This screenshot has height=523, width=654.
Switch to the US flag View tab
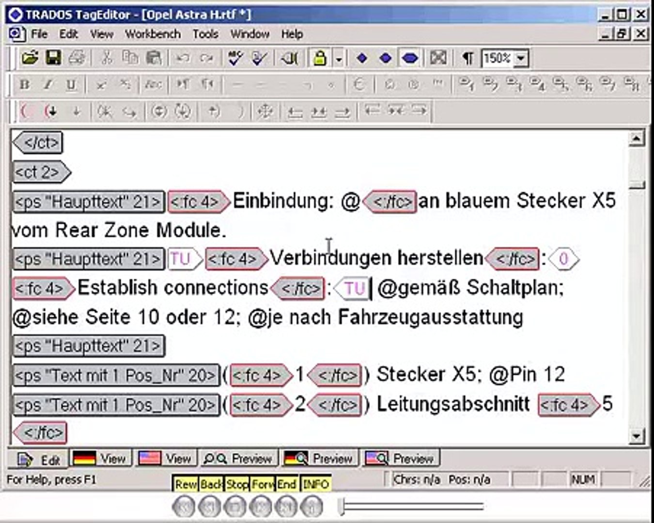click(166, 458)
